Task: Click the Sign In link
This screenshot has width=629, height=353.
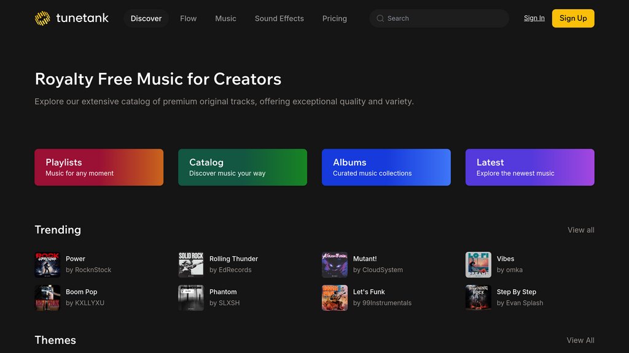Action: pos(534,18)
